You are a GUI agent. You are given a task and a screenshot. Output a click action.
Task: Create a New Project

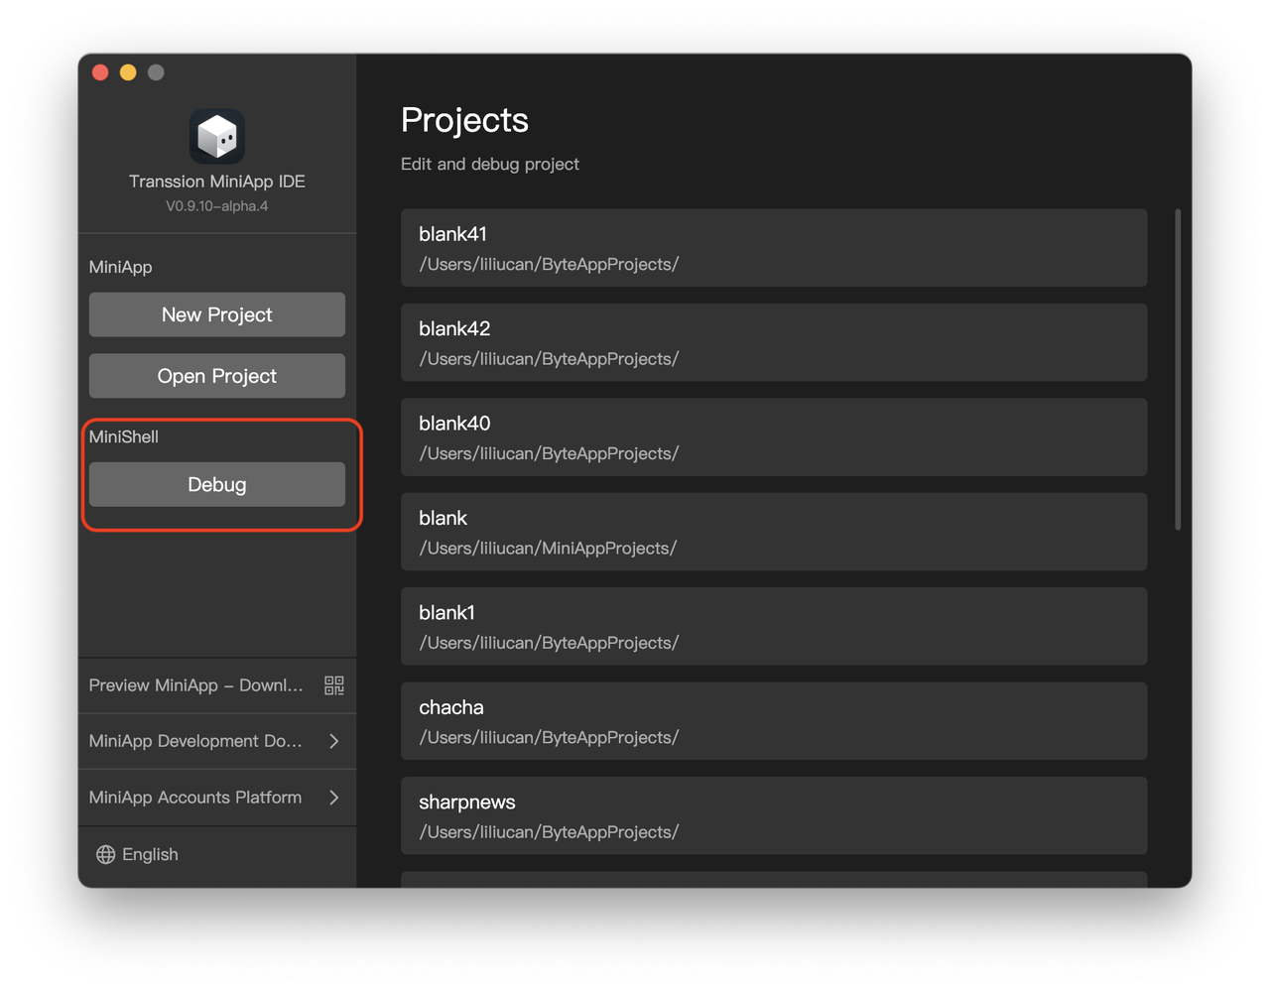(x=217, y=314)
